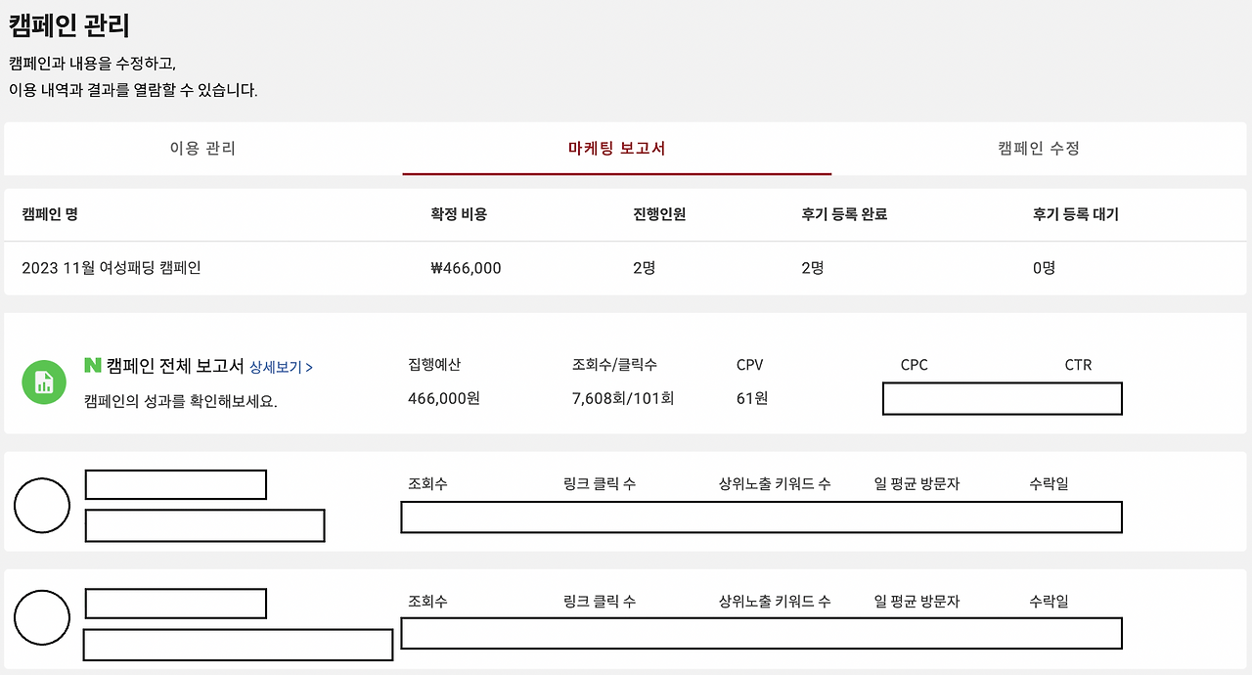The image size is (1252, 675).
Task: Click the first reviewer's circular profile avatar
Action: 42,507
